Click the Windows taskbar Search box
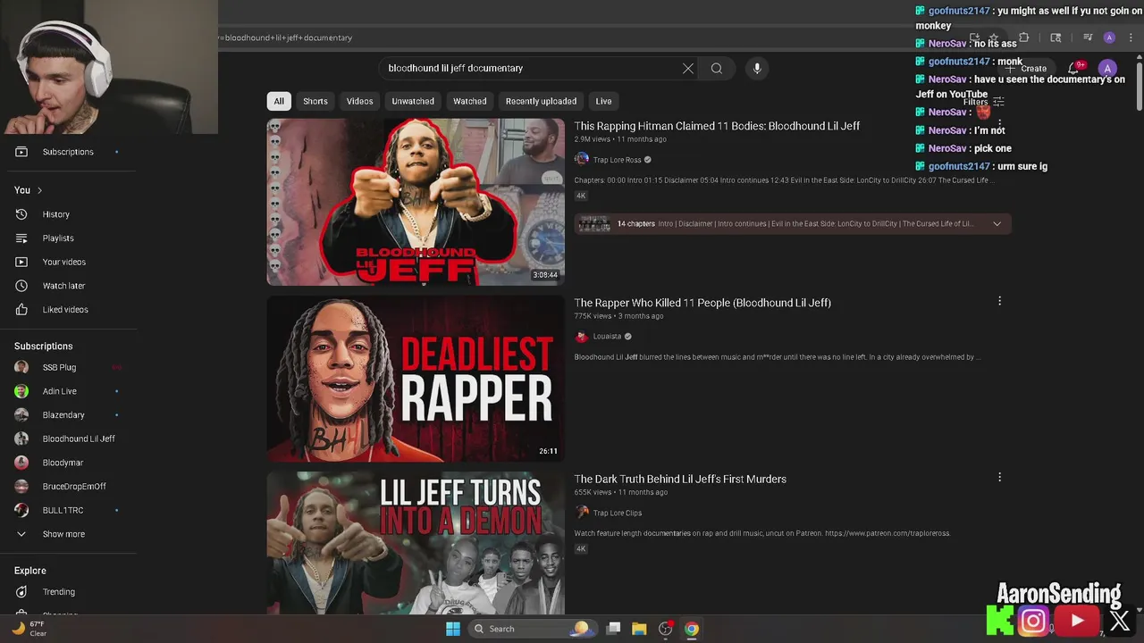1144x643 pixels. click(533, 629)
